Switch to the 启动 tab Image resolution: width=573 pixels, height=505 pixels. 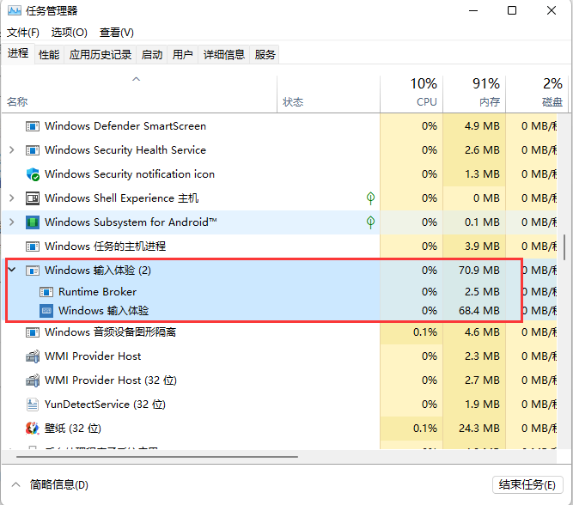tap(152, 55)
